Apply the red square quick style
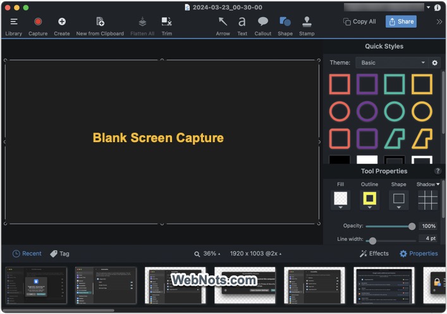The image size is (447, 314). click(x=340, y=84)
